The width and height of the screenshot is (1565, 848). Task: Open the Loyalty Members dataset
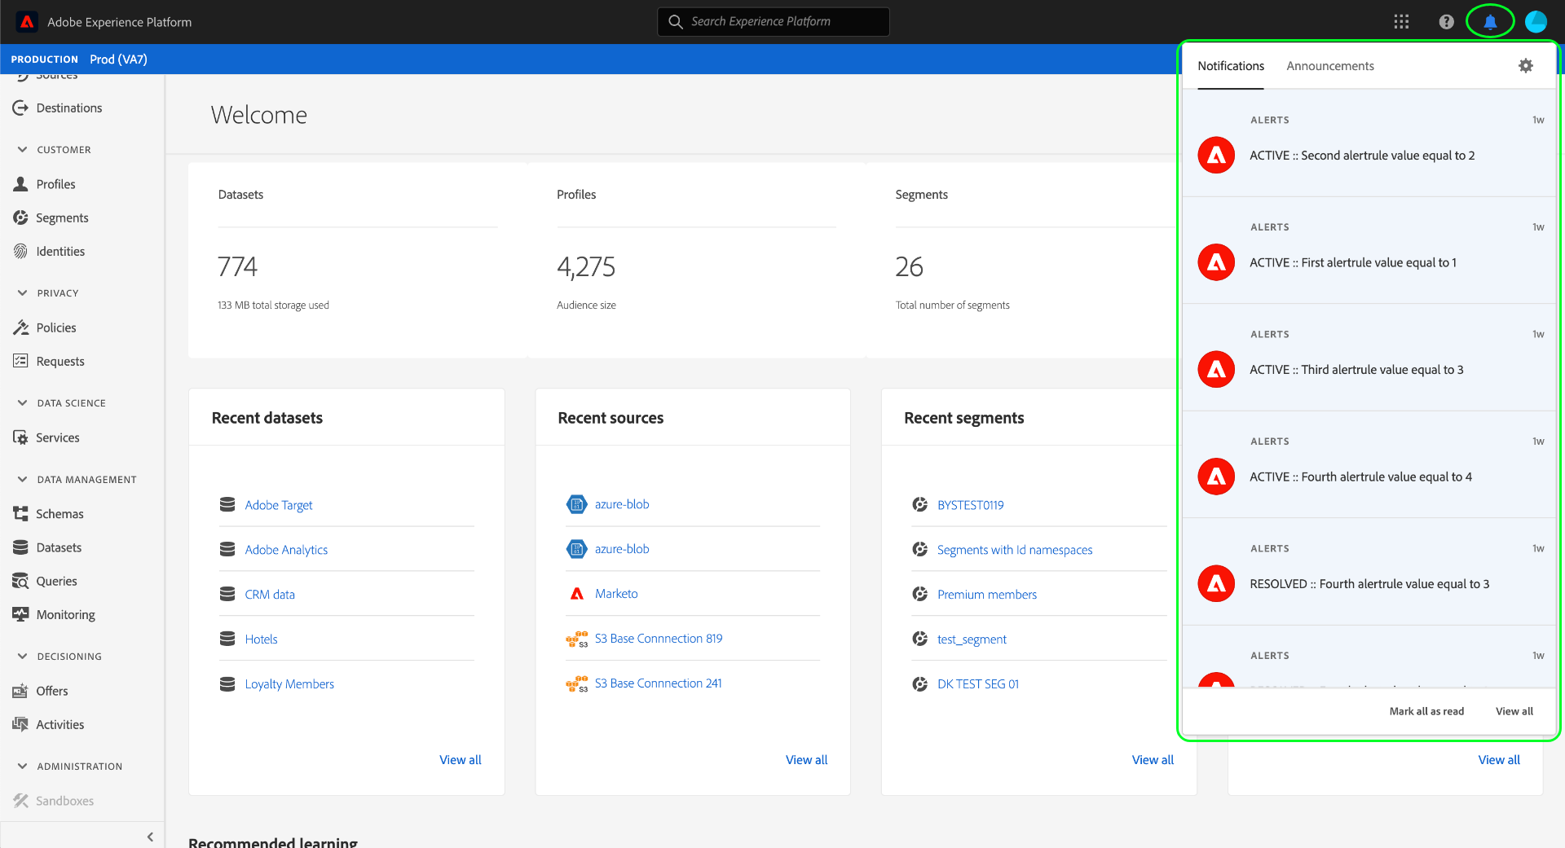pyautogui.click(x=289, y=684)
